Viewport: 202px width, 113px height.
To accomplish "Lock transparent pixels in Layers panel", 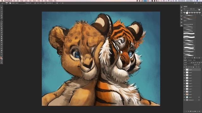I will 187,67.
